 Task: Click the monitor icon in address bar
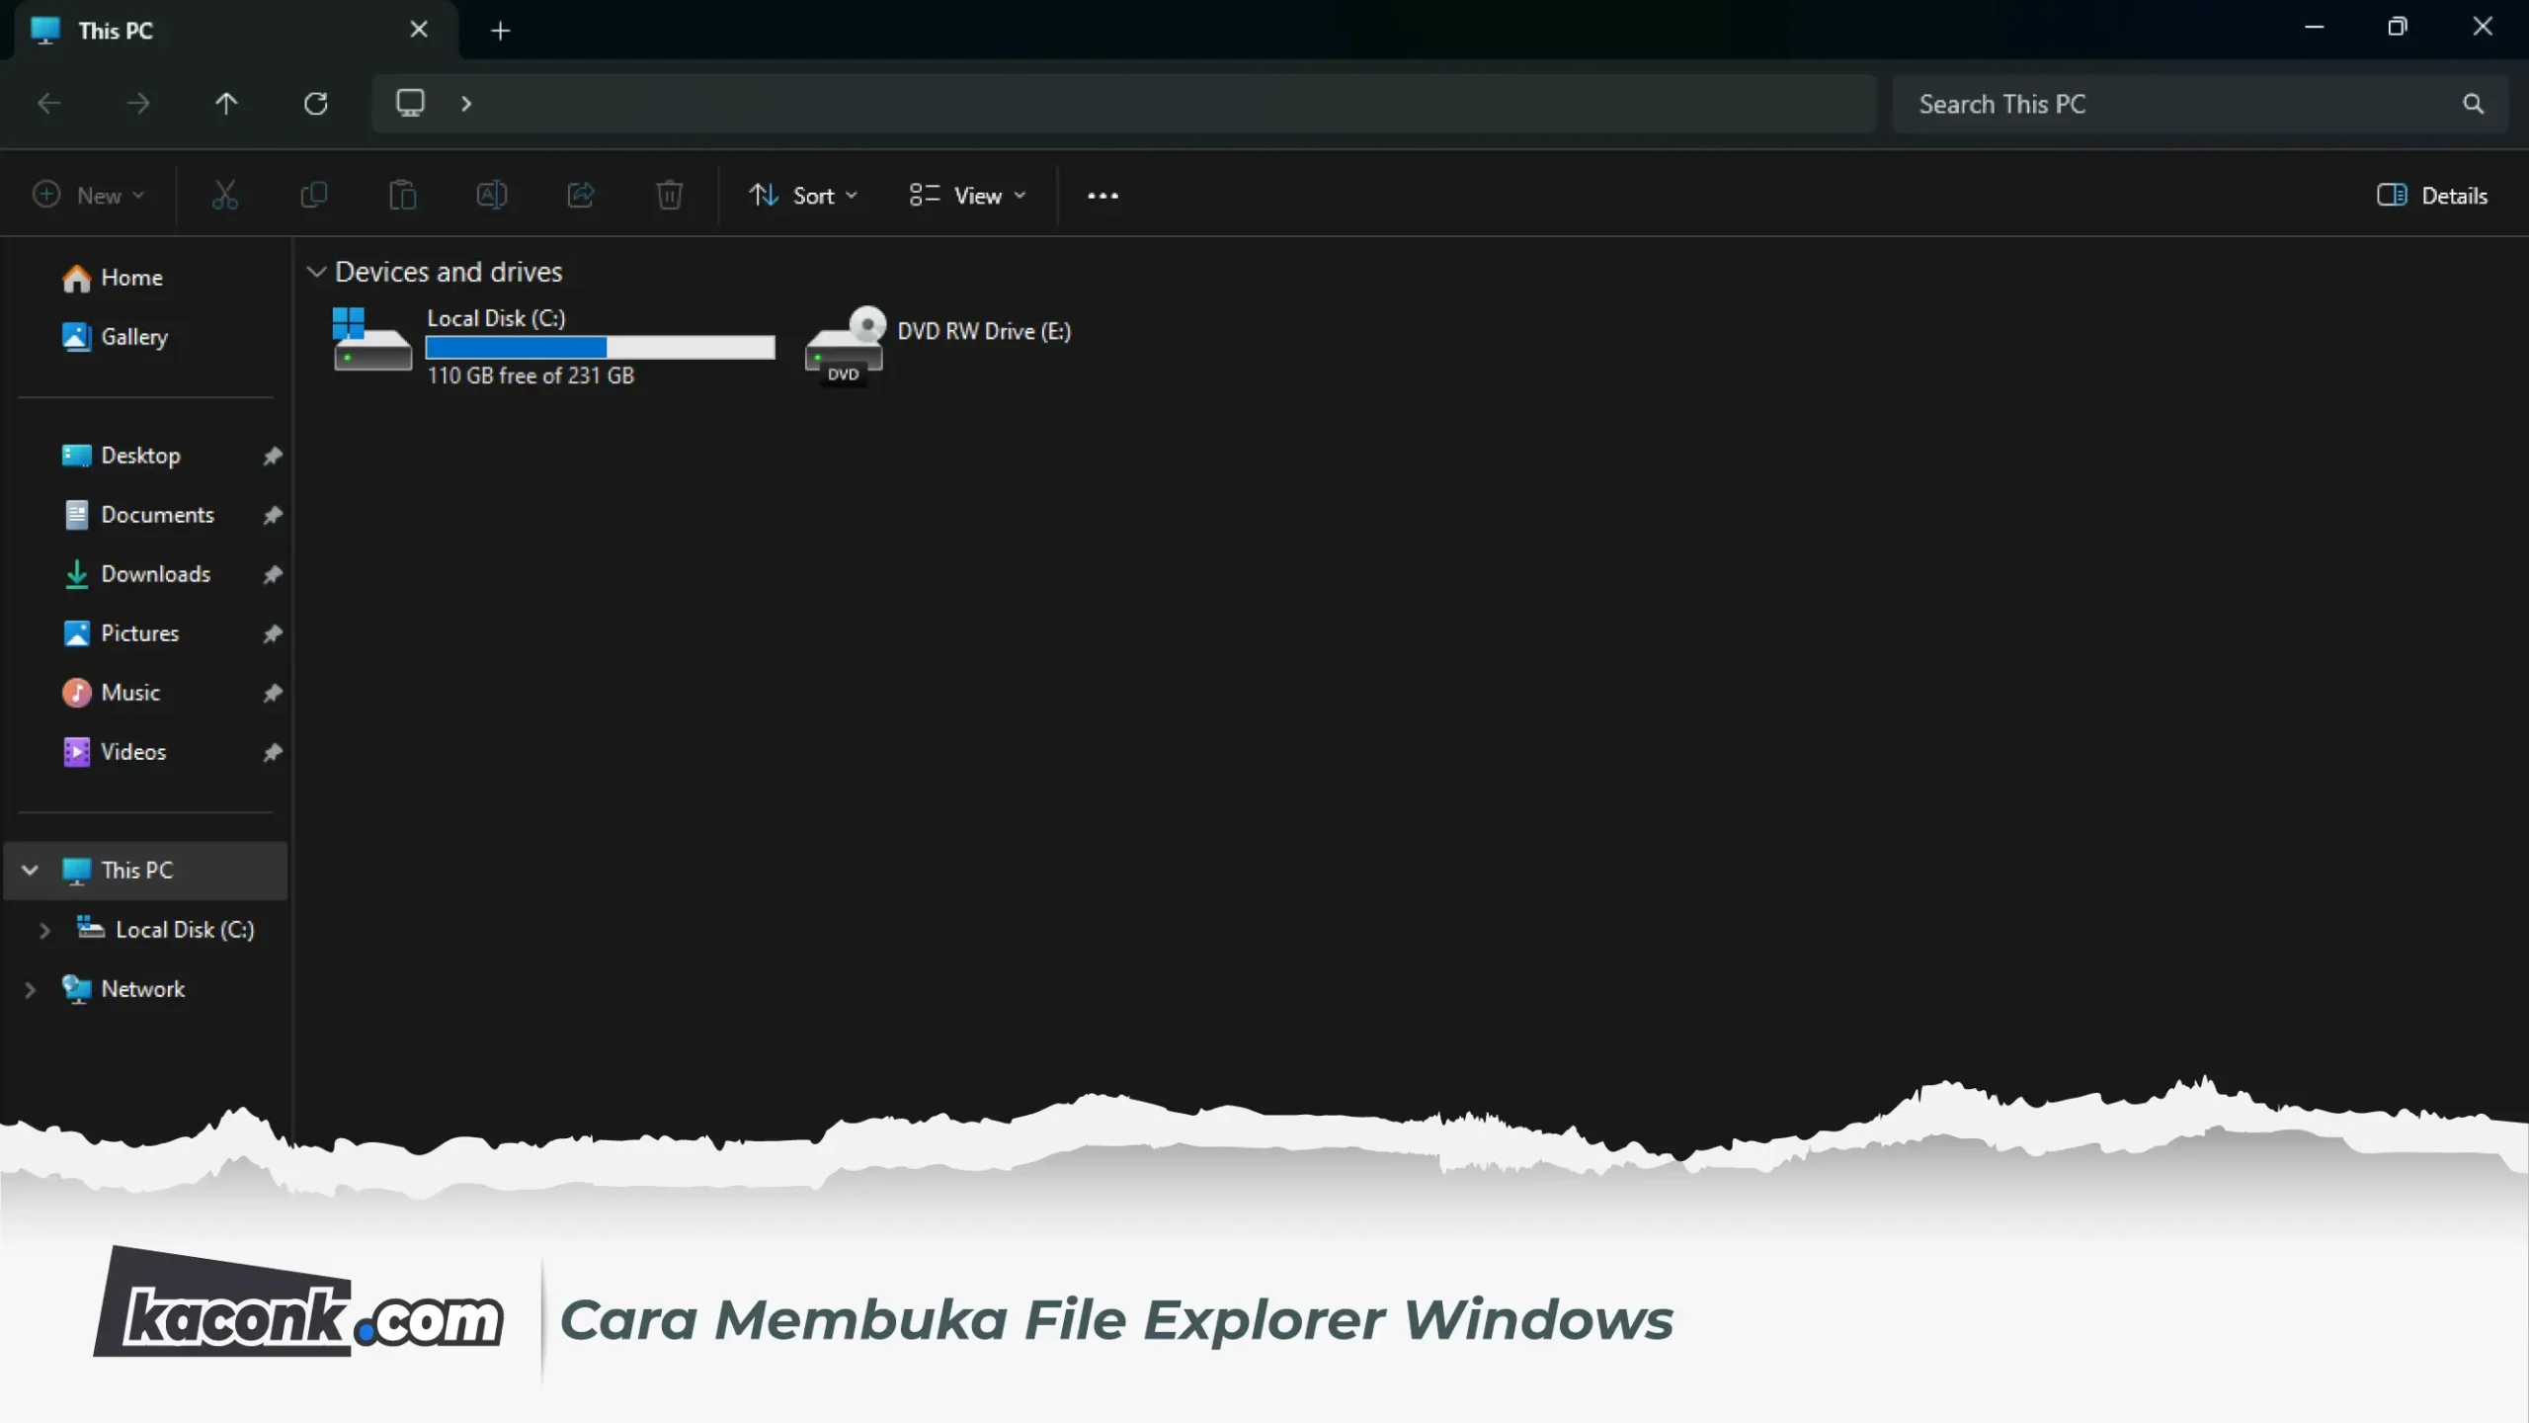tap(410, 103)
